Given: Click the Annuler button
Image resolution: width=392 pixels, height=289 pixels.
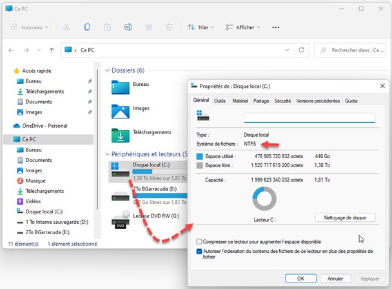Looking at the screenshot, I should tap(335, 279).
